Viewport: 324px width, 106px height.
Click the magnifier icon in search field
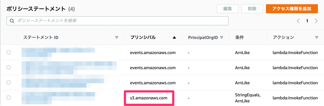(x=12, y=21)
